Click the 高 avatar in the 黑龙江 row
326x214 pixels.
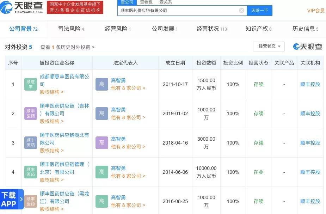pos(102,201)
